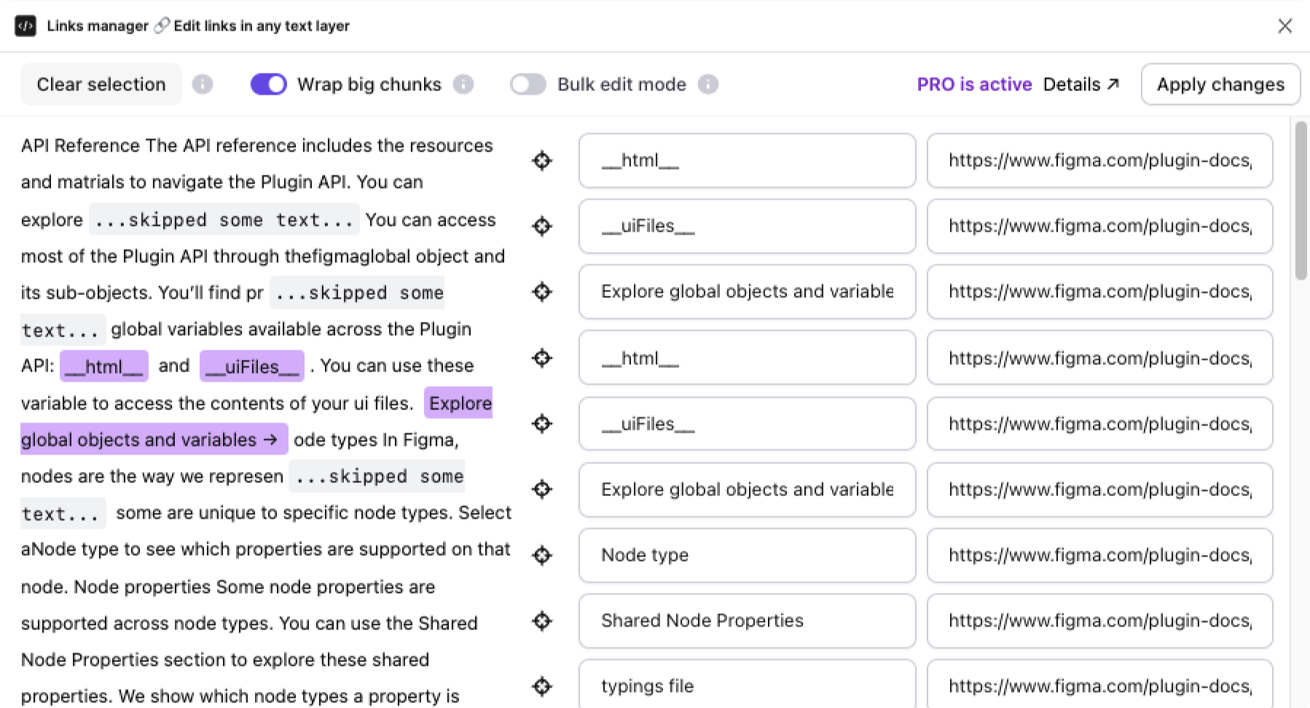
Task: Click the locate target icon beside the first __html__ row
Action: [x=541, y=161]
